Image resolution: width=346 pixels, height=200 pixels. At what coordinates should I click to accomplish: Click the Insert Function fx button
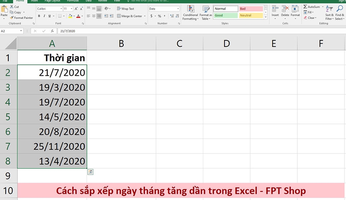click(x=52, y=31)
